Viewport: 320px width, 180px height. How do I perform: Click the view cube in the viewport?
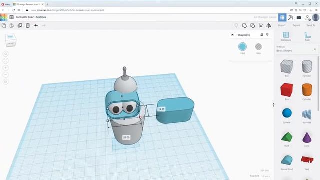[x=10, y=40]
